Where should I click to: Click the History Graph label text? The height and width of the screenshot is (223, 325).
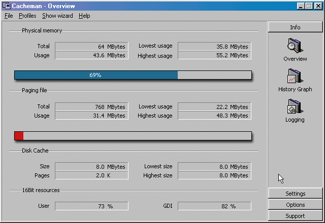tap(295, 89)
